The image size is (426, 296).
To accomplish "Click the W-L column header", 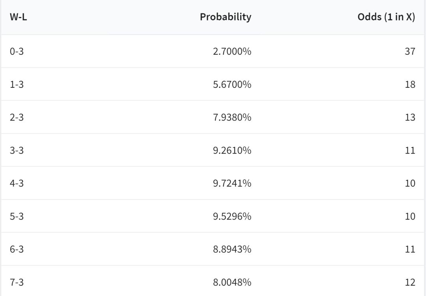I will pyautogui.click(x=18, y=17).
